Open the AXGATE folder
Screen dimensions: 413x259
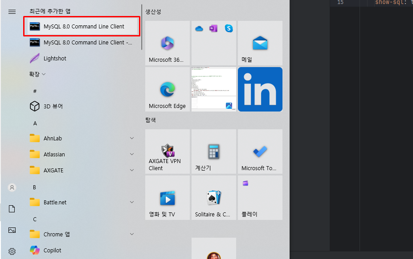tap(82, 171)
